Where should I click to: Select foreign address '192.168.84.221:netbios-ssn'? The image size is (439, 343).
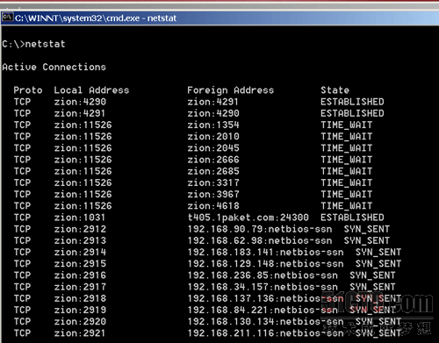263,310
